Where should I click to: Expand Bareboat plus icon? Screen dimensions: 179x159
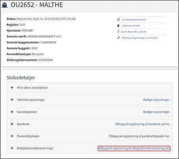pyautogui.click(x=12, y=124)
